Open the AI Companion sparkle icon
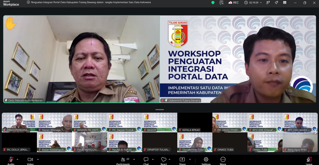 [276, 2]
